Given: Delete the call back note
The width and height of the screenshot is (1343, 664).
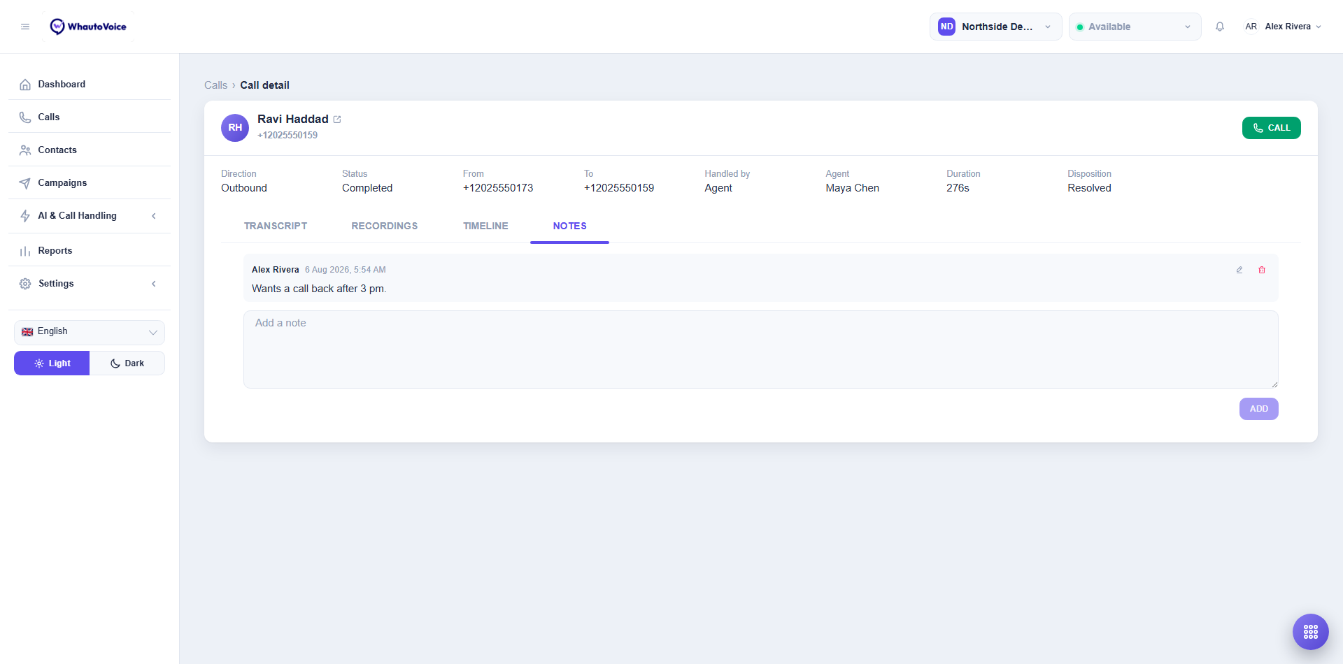Looking at the screenshot, I should 1262,270.
